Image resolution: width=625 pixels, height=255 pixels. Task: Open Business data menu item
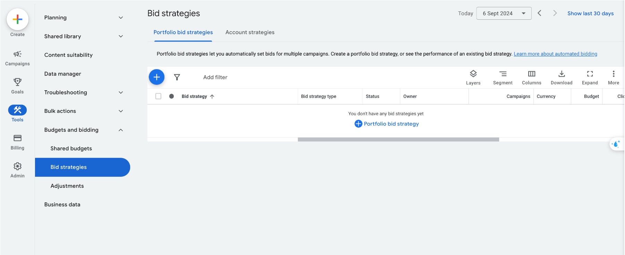point(62,204)
